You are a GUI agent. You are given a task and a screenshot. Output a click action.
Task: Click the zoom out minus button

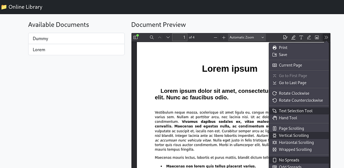tap(215, 37)
